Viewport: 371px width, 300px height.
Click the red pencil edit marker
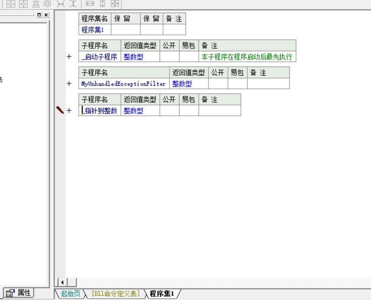(60, 110)
